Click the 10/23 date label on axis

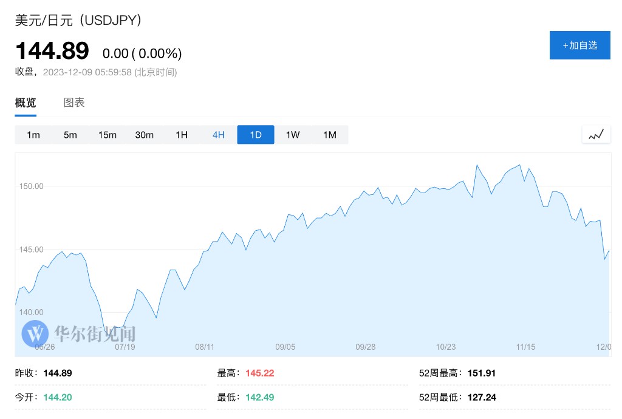point(445,347)
